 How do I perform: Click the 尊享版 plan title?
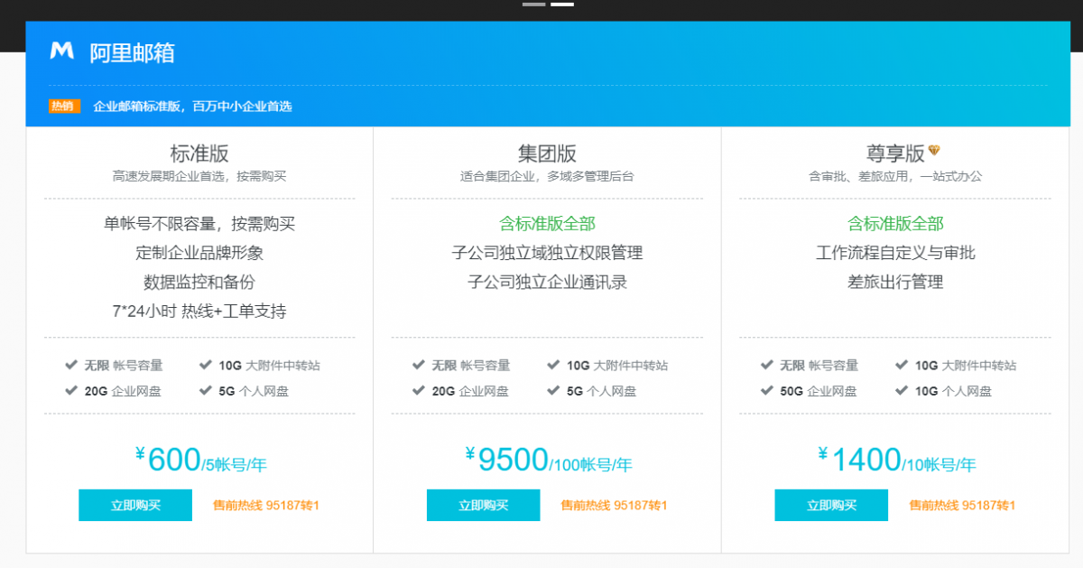pyautogui.click(x=895, y=154)
